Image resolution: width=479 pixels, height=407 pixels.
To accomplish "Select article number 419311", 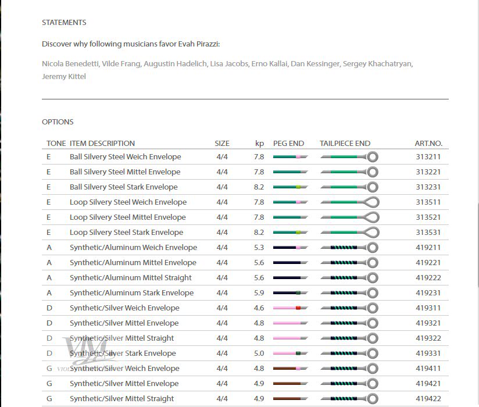I will pos(428,308).
